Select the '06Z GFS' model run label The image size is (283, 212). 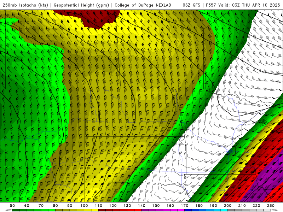(191, 5)
